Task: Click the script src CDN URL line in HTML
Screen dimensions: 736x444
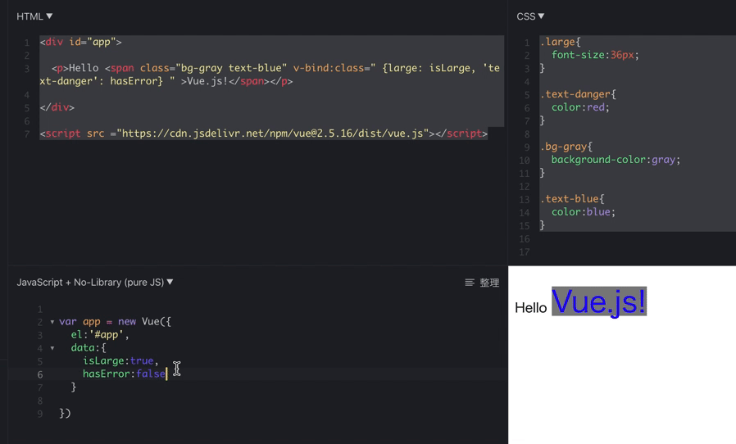Action: (264, 134)
